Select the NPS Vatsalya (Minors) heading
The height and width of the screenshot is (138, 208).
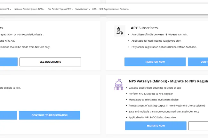(168, 81)
